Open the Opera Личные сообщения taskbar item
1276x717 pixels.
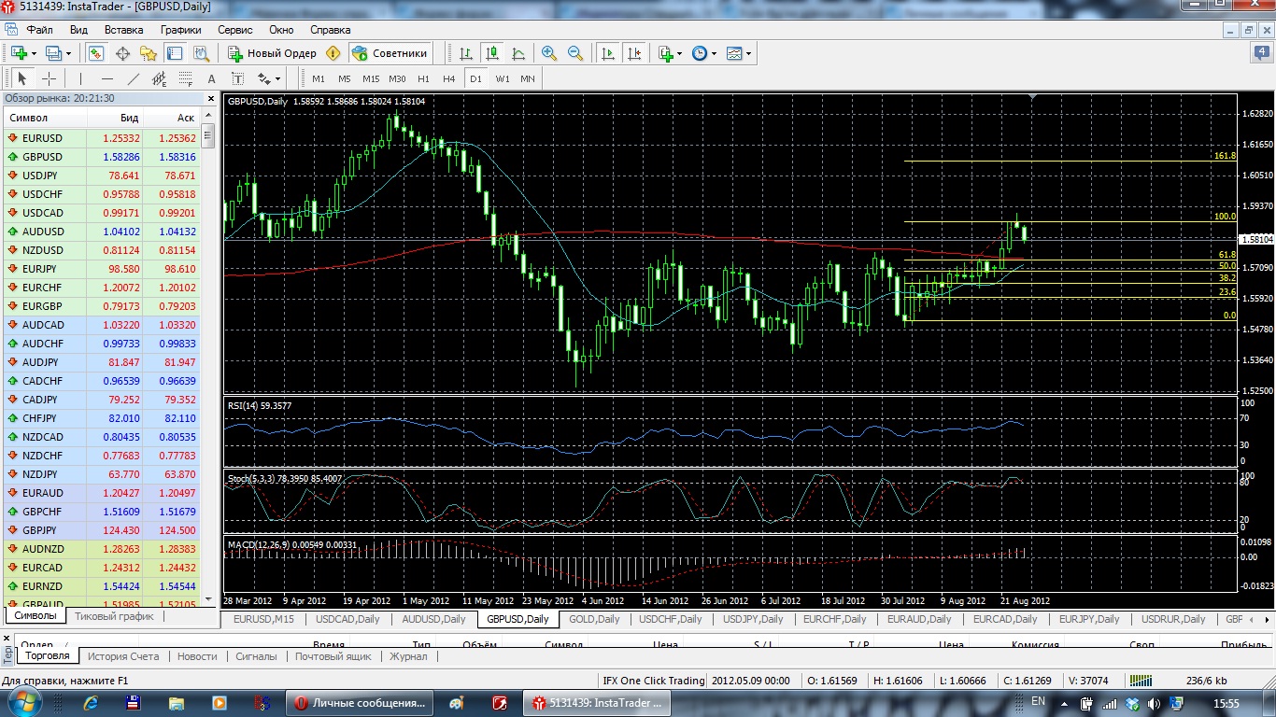359,703
